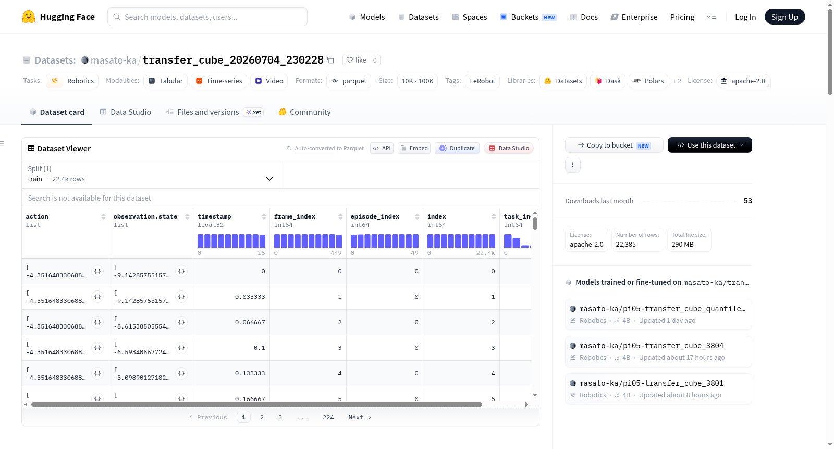
Task: Open the masato-ka user link
Action: 114,60
